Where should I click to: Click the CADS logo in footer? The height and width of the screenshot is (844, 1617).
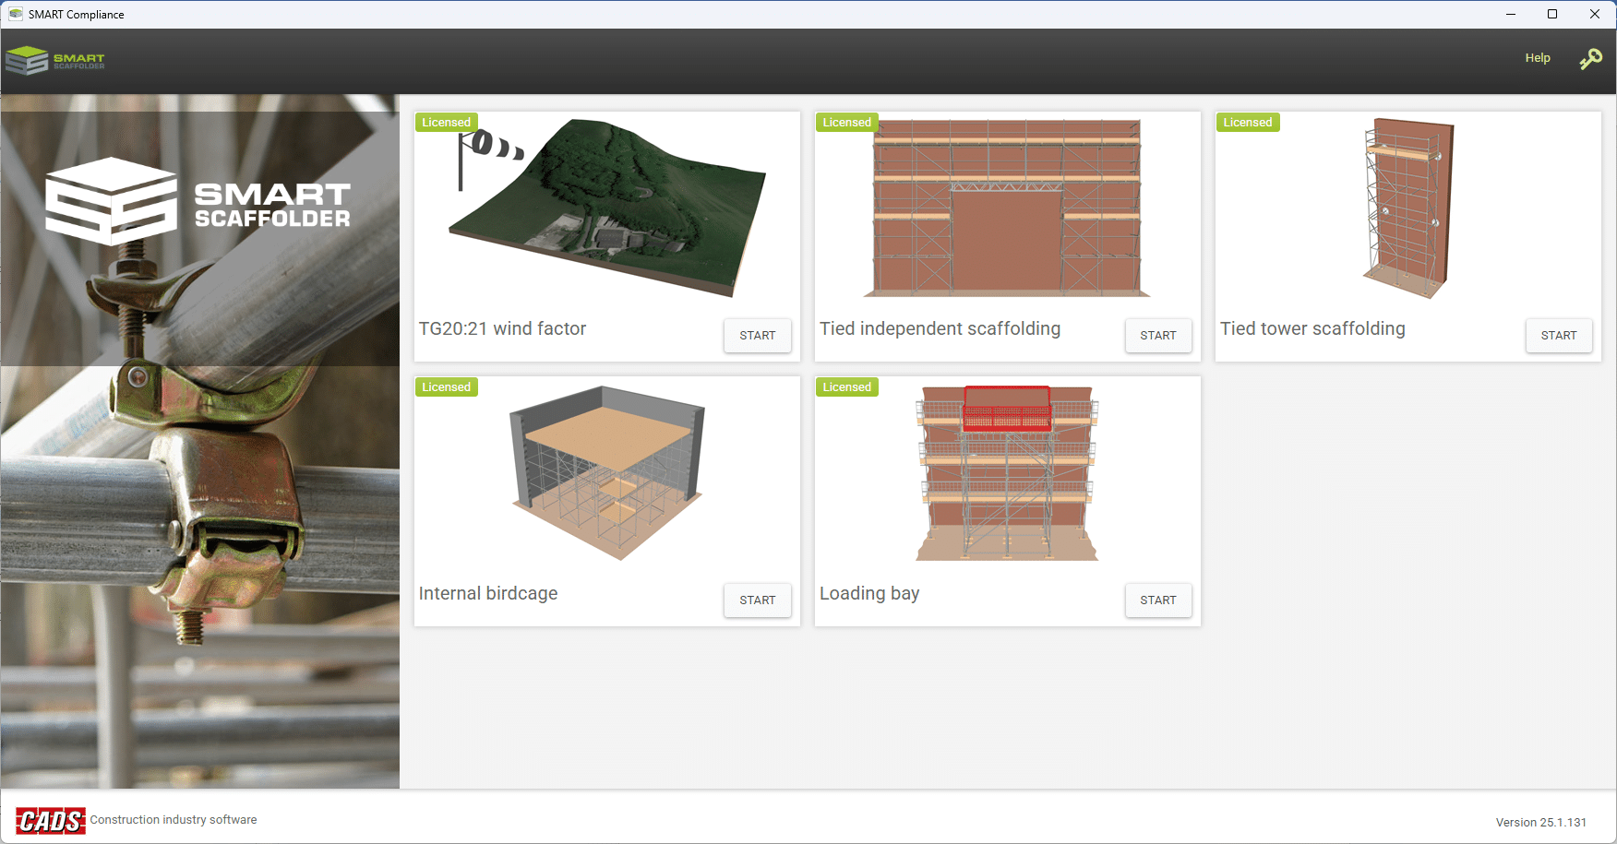click(50, 820)
